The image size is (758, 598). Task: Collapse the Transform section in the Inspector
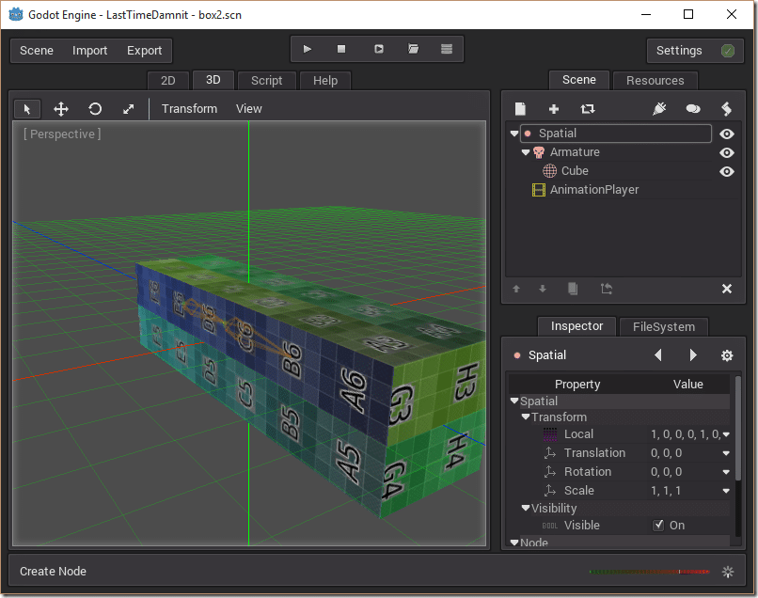click(526, 417)
